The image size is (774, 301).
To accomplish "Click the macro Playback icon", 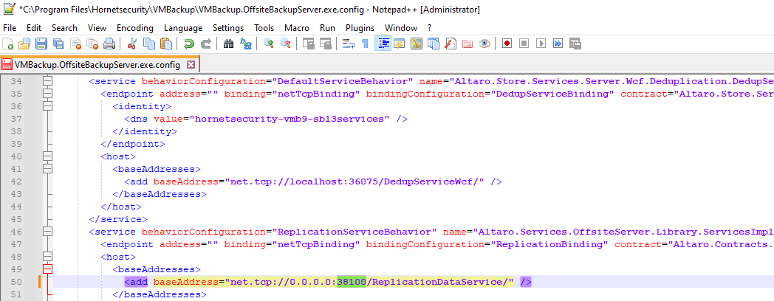I will (541, 44).
